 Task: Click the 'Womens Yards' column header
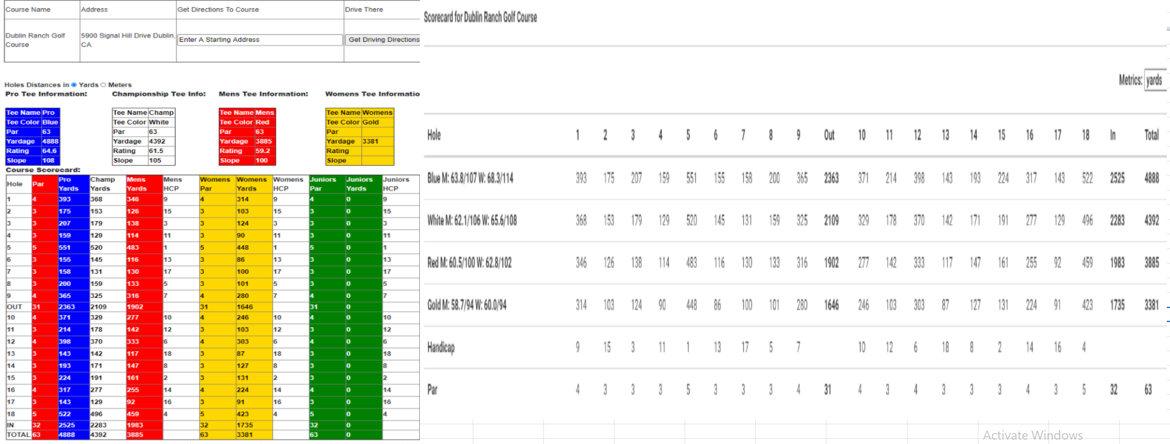[254, 184]
